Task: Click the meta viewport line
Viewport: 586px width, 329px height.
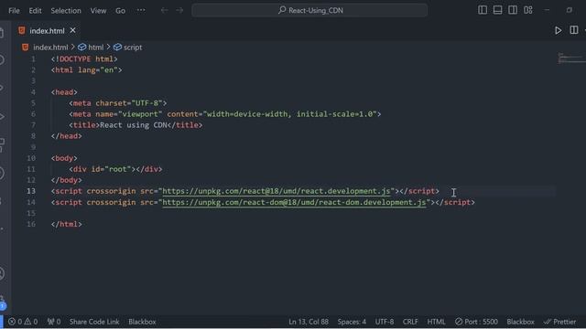Action: (225, 114)
